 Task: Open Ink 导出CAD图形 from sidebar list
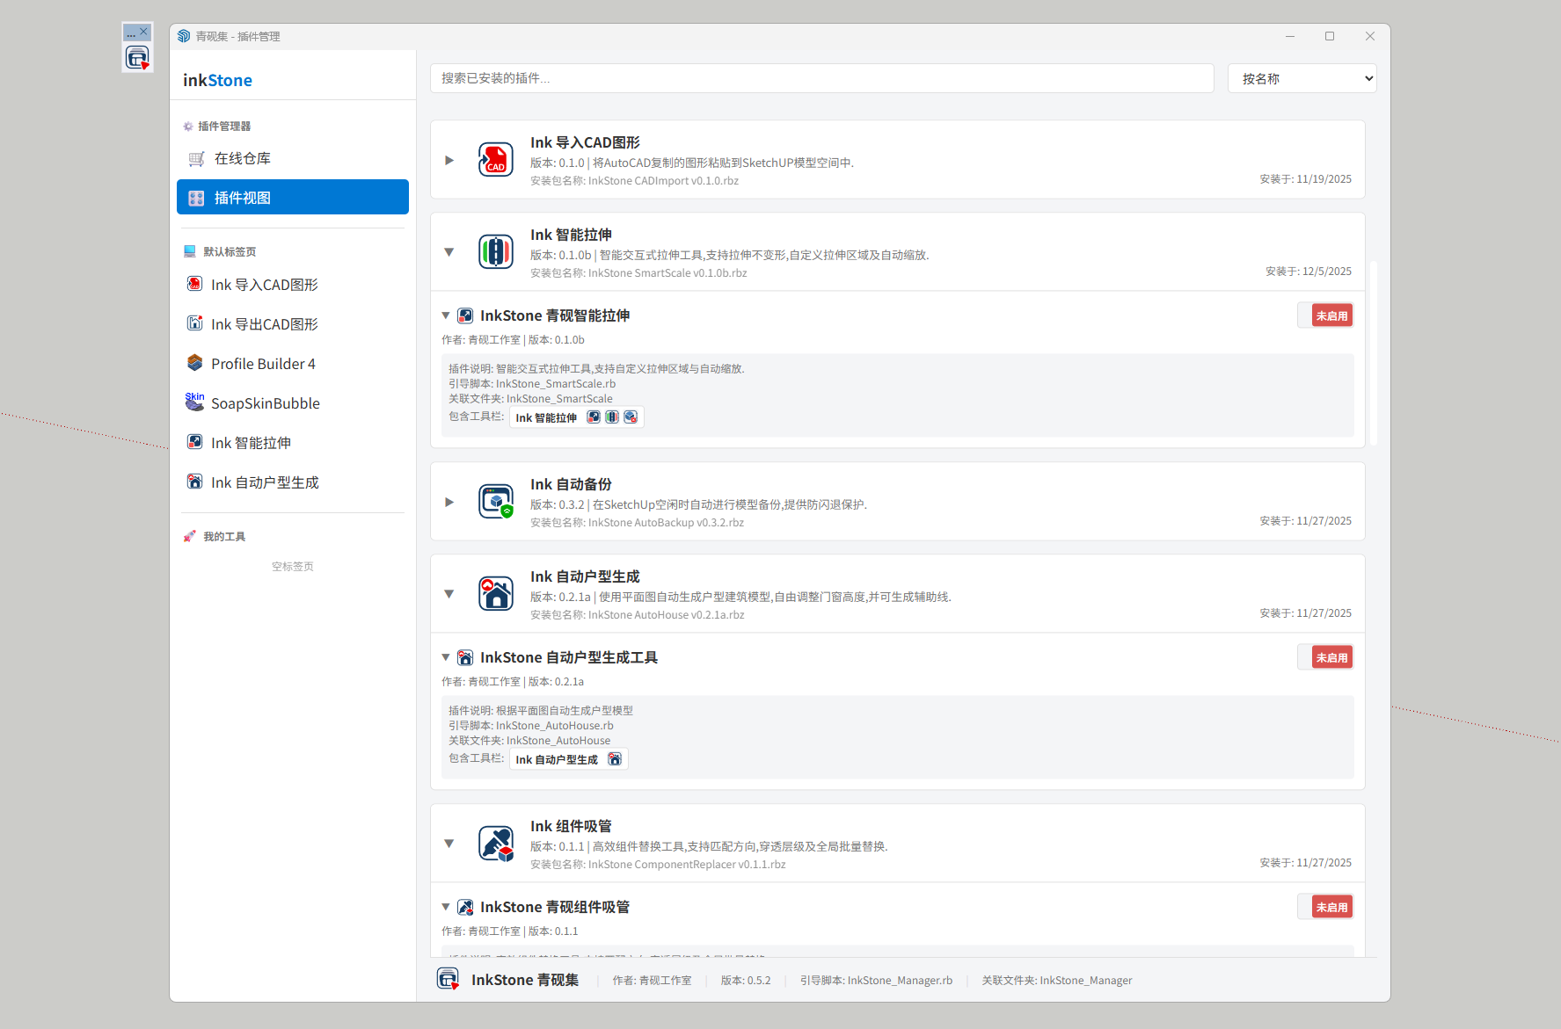[264, 324]
